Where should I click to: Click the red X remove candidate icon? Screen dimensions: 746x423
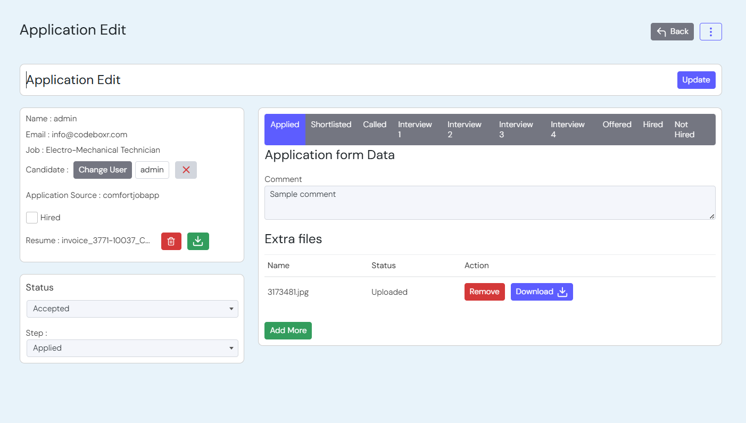point(186,170)
